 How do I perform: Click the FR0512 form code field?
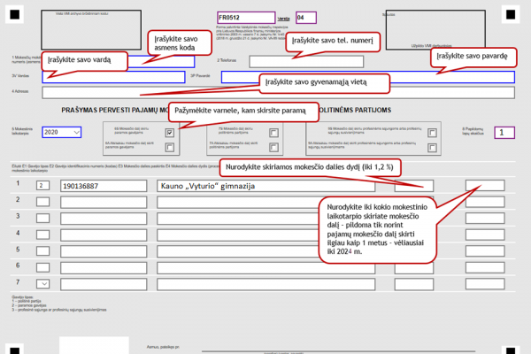pos(246,18)
